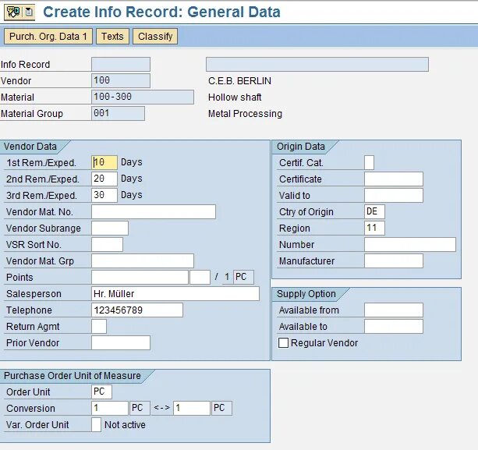Click the Origin Data group header
The width and height of the screenshot is (478, 450).
[300, 147]
